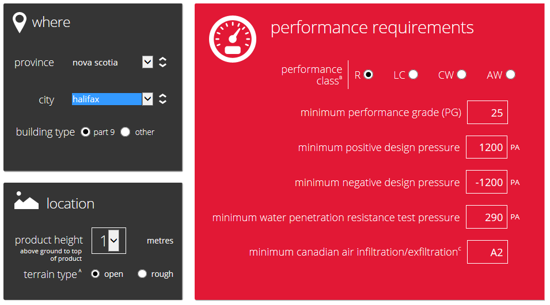550x305 pixels.
Task: Expand the product height dropdown
Action: pyautogui.click(x=113, y=241)
